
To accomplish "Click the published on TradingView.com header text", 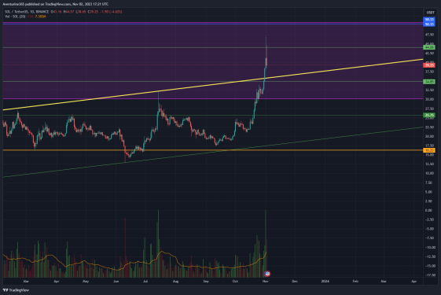I will point(55,4).
